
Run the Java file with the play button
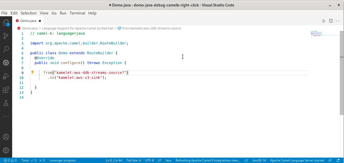(324, 21)
